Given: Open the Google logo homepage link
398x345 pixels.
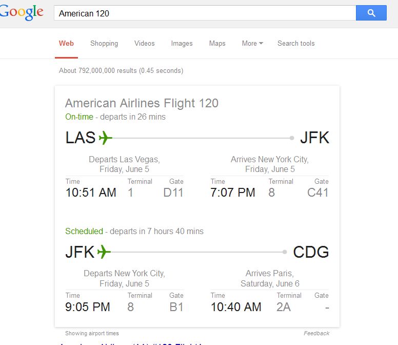Looking at the screenshot, I should (x=22, y=12).
